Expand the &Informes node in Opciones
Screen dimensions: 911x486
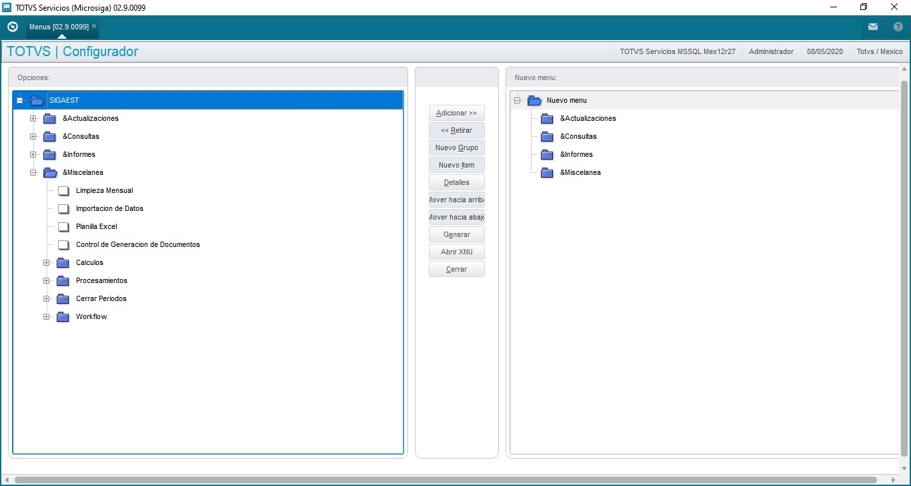[33, 154]
